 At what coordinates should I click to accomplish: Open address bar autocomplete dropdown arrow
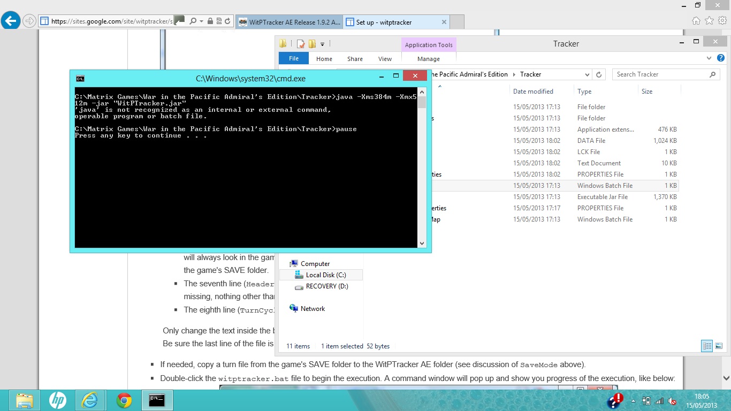(x=201, y=21)
